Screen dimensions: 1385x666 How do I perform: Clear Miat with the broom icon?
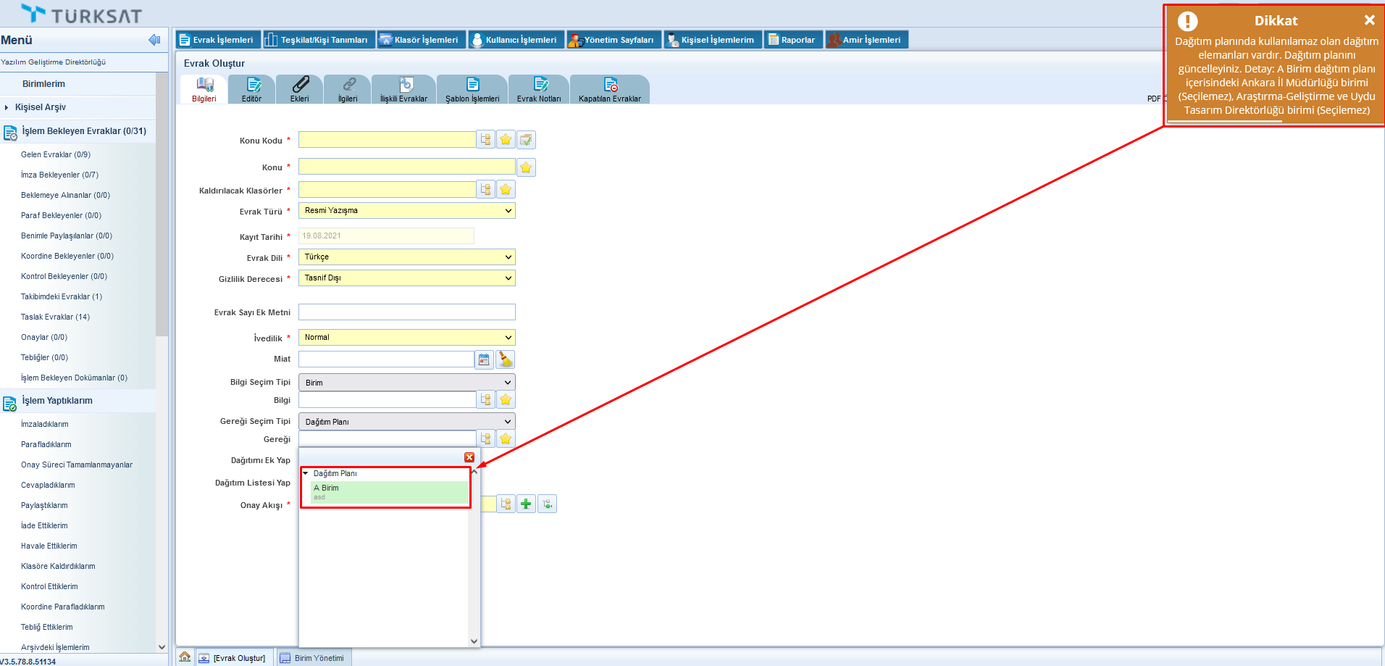click(506, 359)
